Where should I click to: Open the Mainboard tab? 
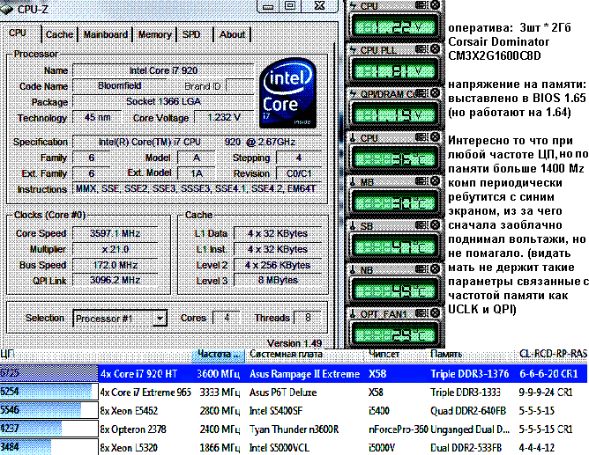coord(106,34)
